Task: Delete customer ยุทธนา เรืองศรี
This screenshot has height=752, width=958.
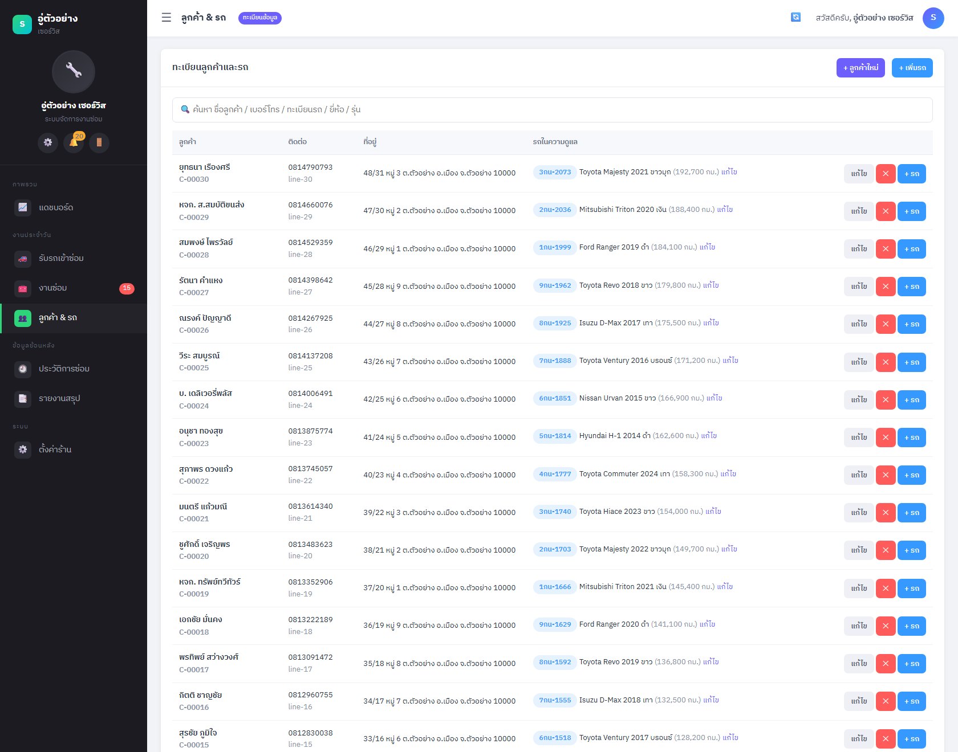Action: coord(886,174)
